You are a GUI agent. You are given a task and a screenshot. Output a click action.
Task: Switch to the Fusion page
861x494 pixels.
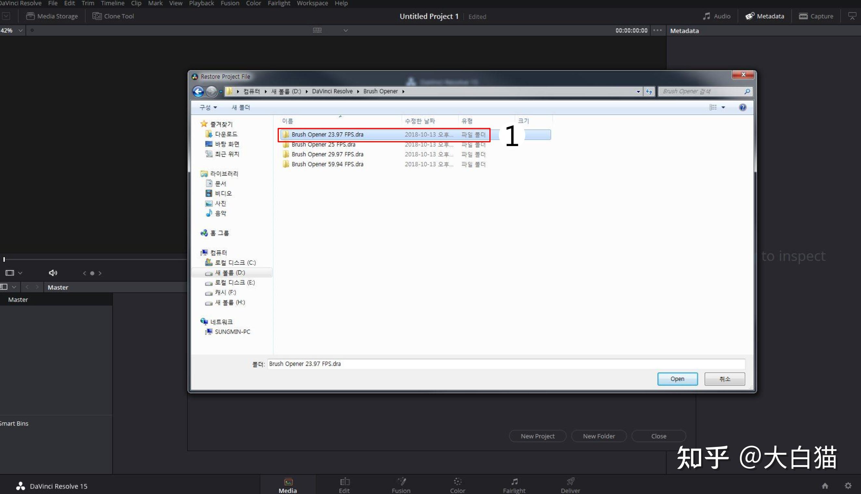[401, 485]
